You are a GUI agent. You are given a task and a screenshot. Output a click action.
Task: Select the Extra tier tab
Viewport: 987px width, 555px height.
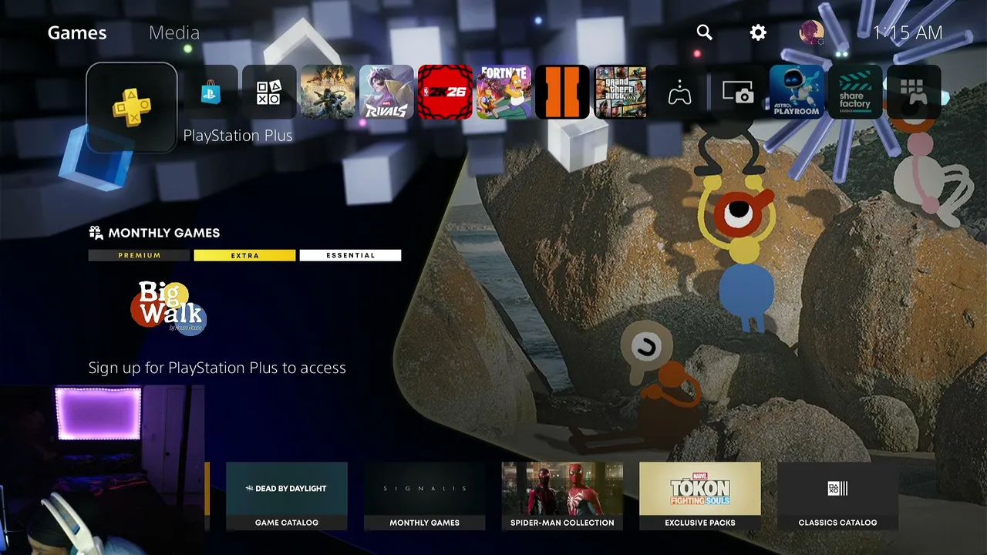[x=244, y=255]
